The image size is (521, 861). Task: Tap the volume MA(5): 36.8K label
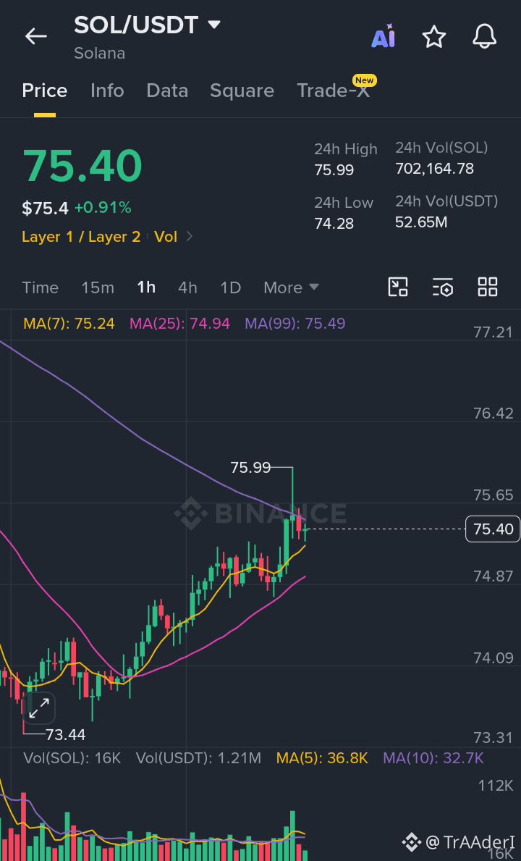[x=322, y=757]
